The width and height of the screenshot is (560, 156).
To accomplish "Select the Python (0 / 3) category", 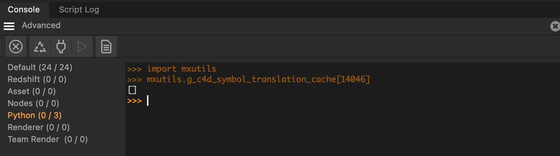I will (x=35, y=115).
